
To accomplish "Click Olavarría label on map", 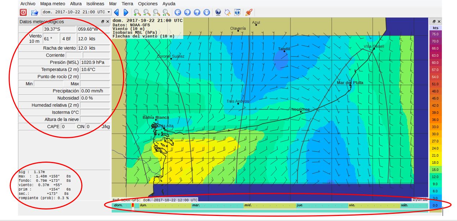I will click(238, 28).
